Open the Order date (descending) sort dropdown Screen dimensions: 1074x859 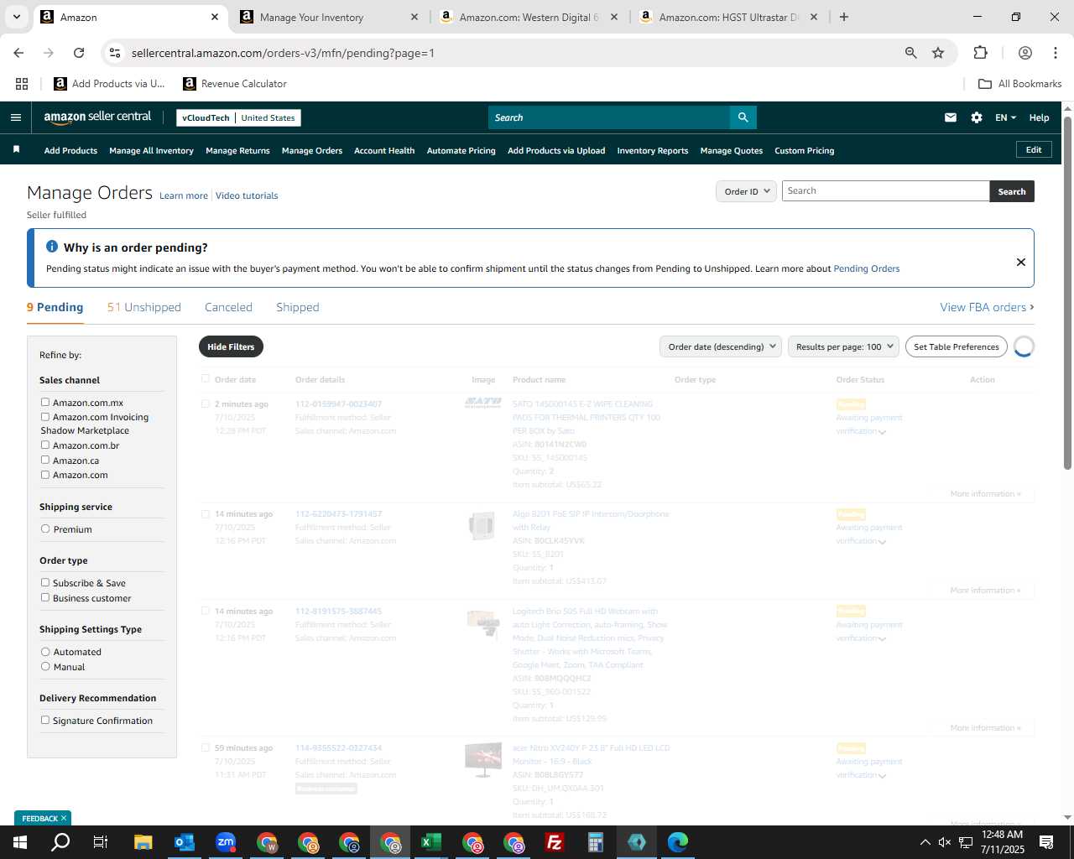721,346
